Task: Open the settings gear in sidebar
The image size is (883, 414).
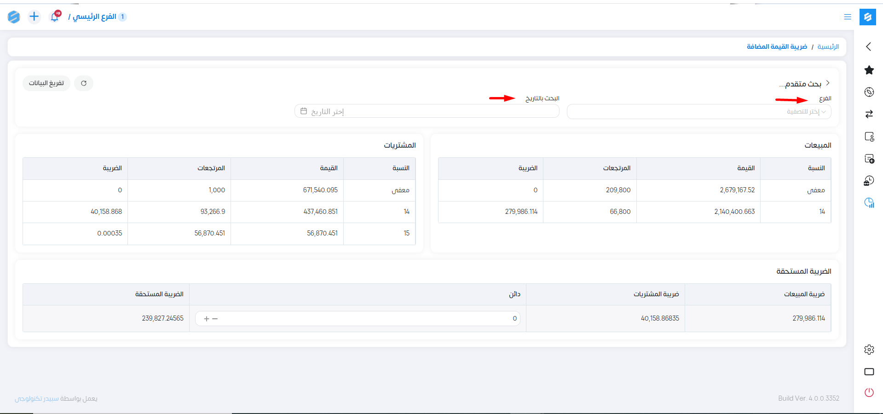Action: tap(869, 350)
